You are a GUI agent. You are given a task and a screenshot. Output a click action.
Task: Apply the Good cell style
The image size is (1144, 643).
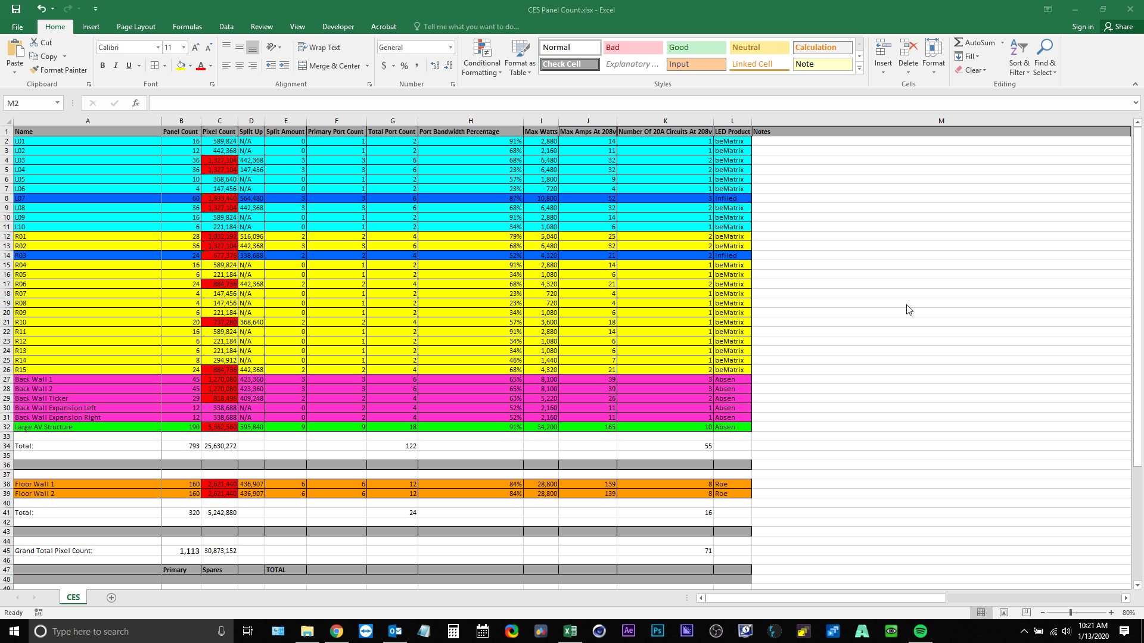click(696, 48)
